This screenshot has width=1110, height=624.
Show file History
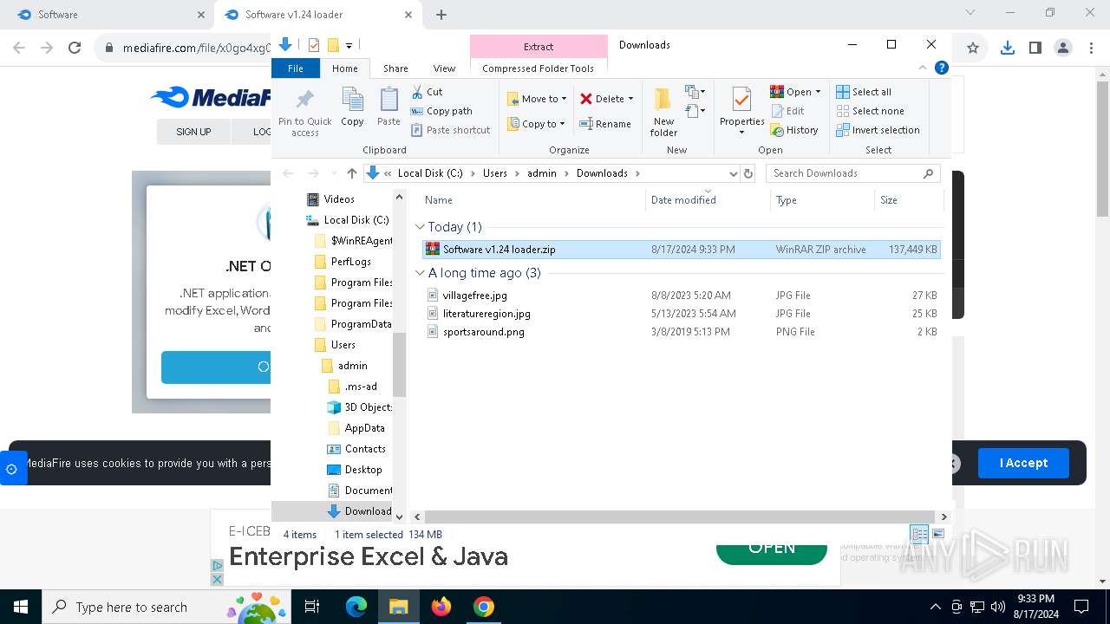coord(793,130)
